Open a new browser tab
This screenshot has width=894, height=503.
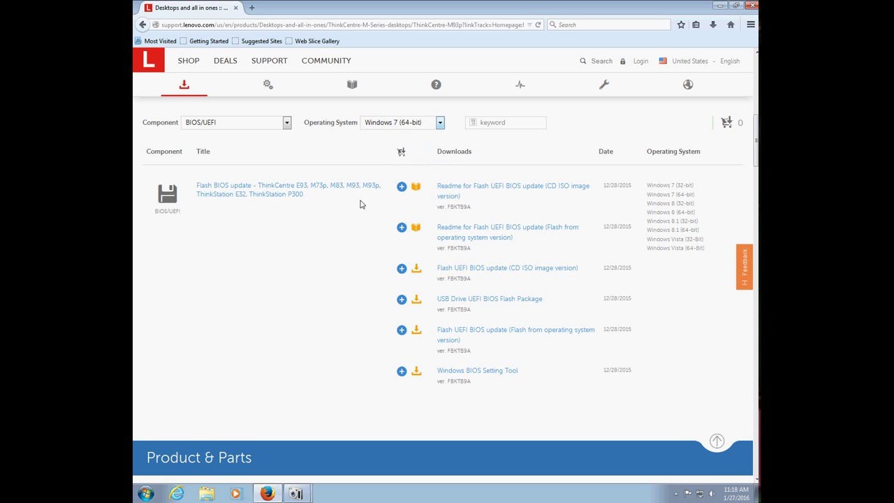coord(251,8)
